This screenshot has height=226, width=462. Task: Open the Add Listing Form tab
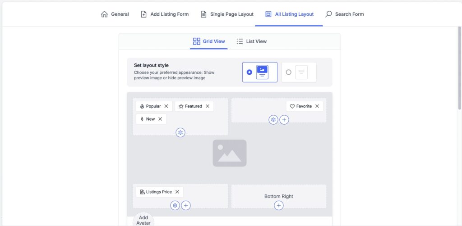[165, 14]
